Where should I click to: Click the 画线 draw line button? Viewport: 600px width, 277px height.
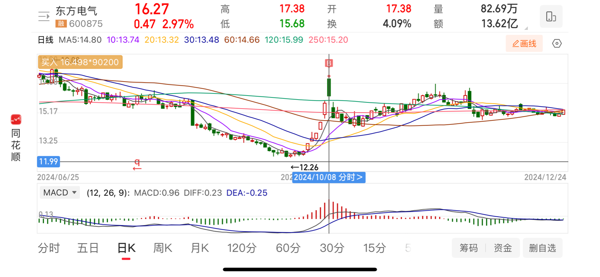pyautogui.click(x=524, y=44)
